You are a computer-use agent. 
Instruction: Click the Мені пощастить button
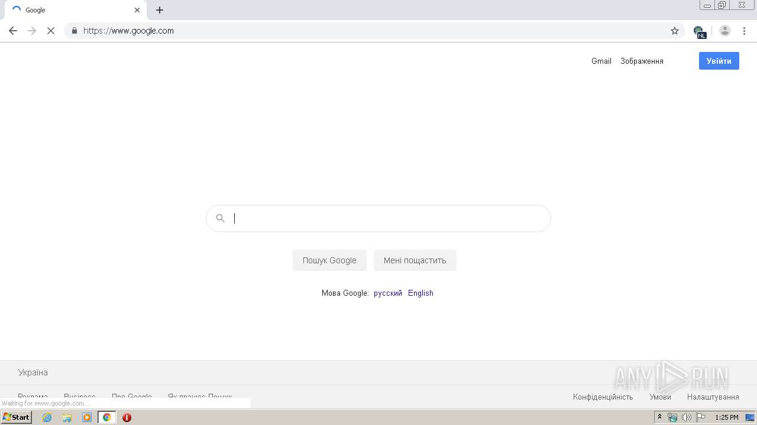click(415, 260)
